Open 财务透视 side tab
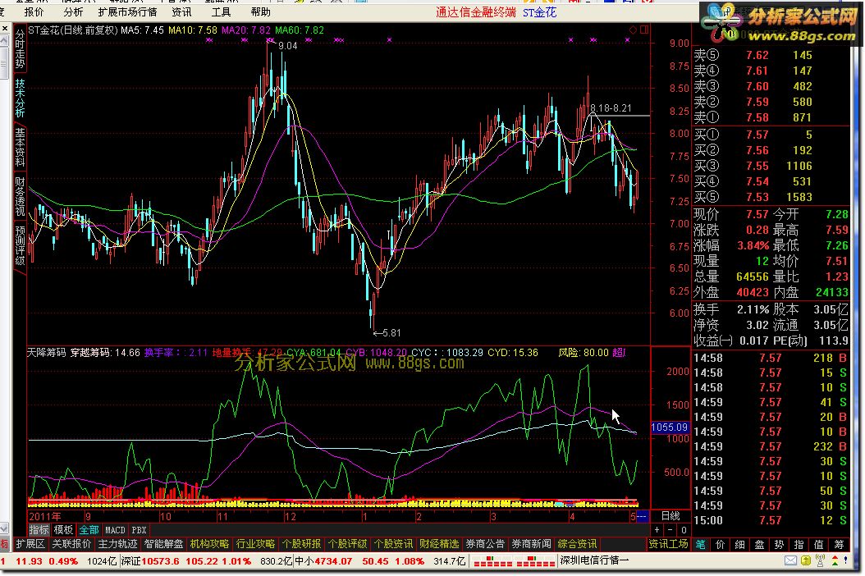This screenshot has width=865, height=576. [20, 196]
